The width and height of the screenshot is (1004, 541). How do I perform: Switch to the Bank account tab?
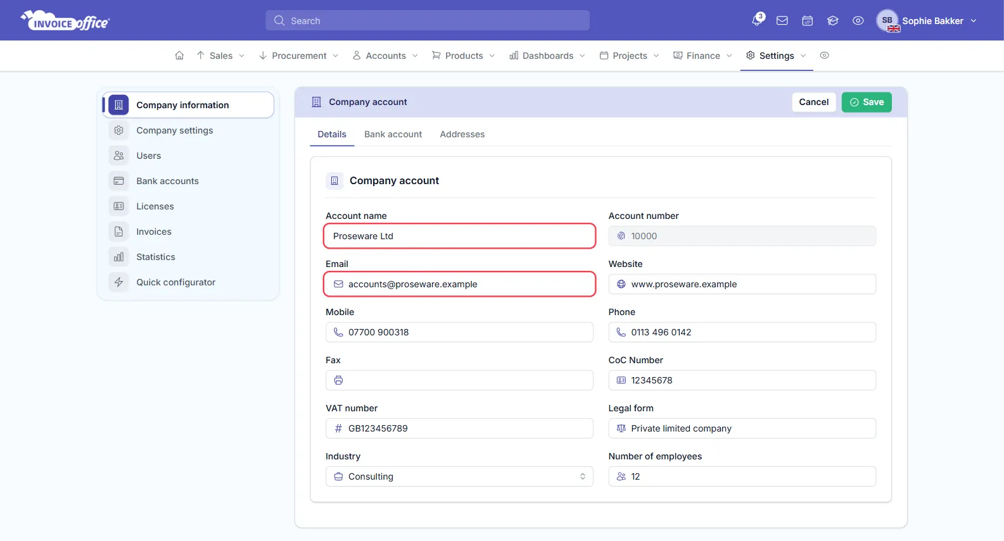(393, 134)
